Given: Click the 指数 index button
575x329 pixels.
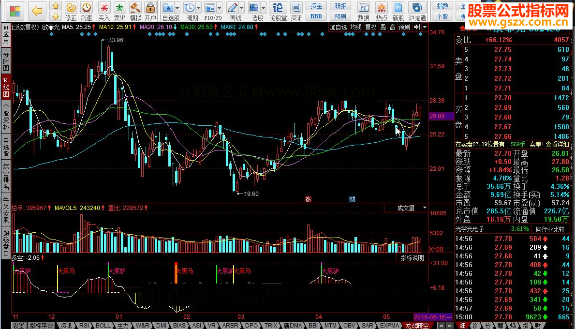Looking at the screenshot, I should click(x=442, y=6).
